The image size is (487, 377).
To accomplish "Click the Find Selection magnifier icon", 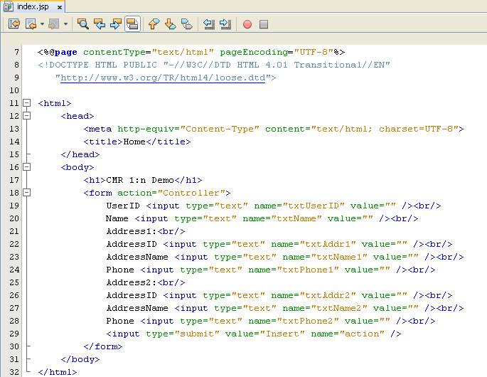I will click(83, 24).
